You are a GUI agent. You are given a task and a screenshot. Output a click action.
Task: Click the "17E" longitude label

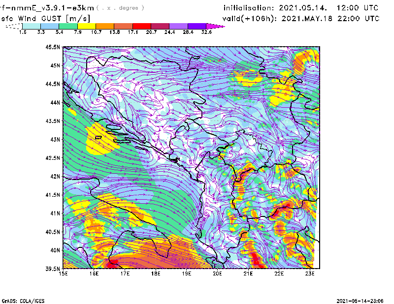(125, 274)
